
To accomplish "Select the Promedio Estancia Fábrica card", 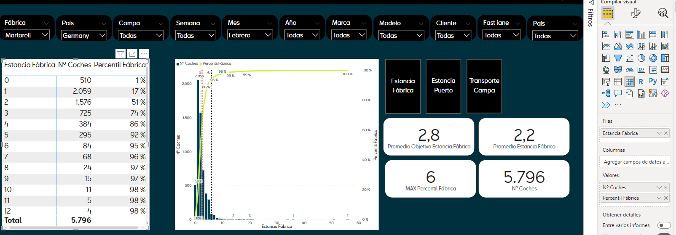I will point(524,137).
